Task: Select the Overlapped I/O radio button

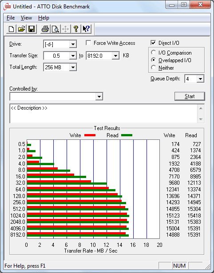Action: (154, 60)
